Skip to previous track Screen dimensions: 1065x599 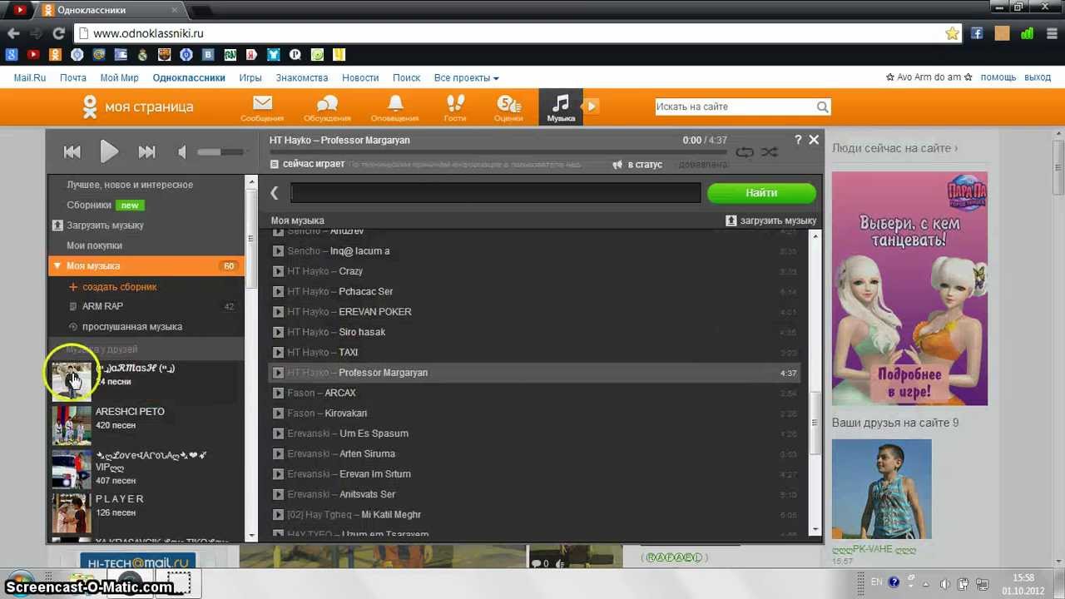(72, 151)
